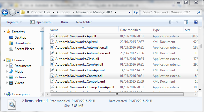The width and height of the screenshot is (204, 112).
Task: Select the Videos filmstrip icon
Action: (x=11, y=83)
